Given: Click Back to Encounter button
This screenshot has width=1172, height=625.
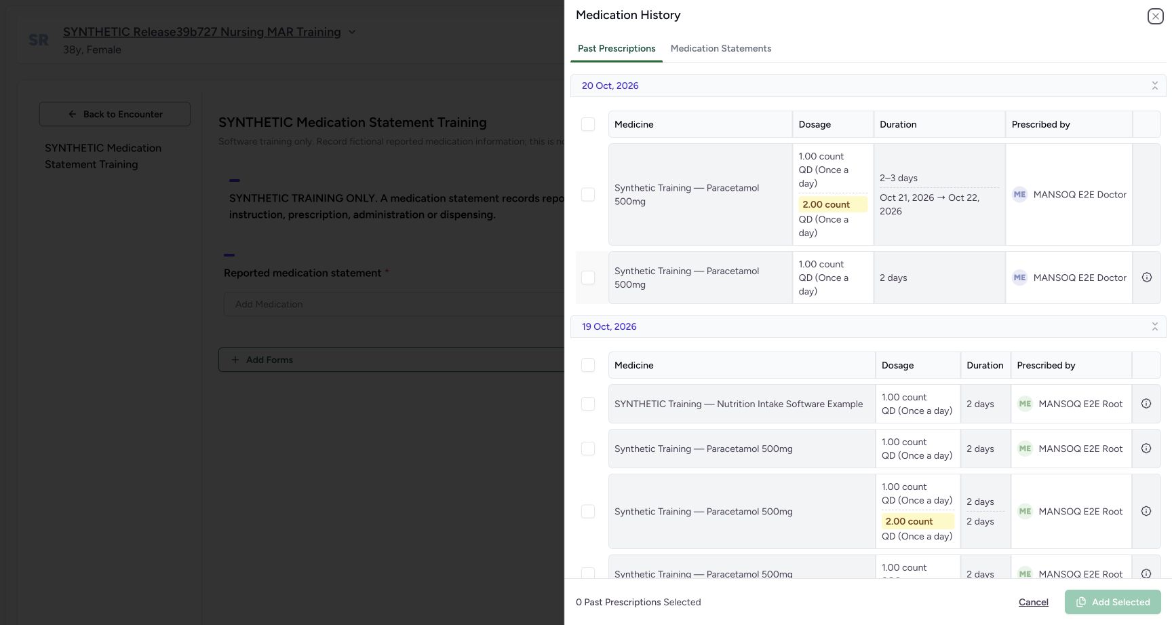Looking at the screenshot, I should coord(115,114).
